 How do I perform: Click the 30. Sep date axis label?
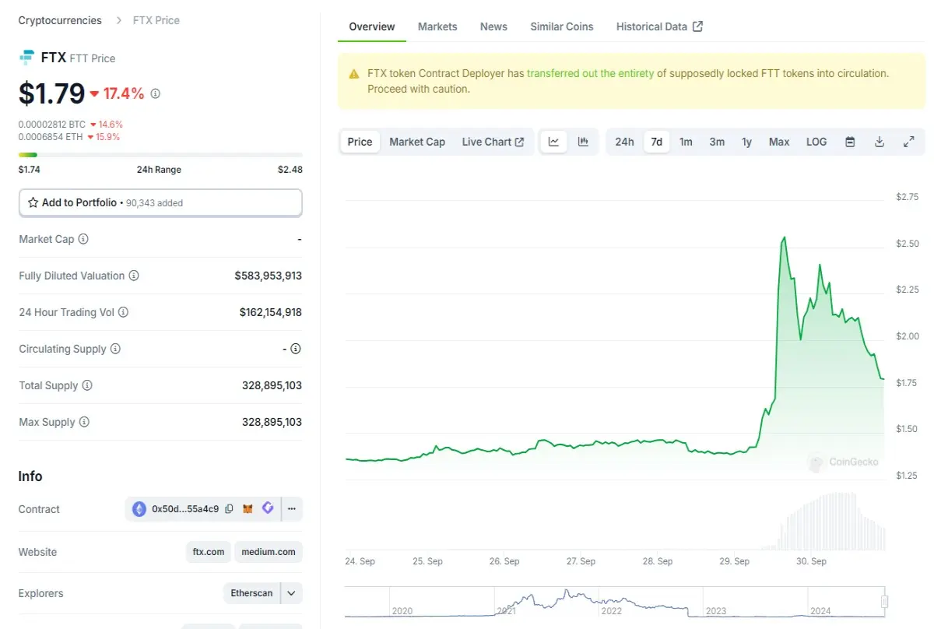(x=812, y=560)
